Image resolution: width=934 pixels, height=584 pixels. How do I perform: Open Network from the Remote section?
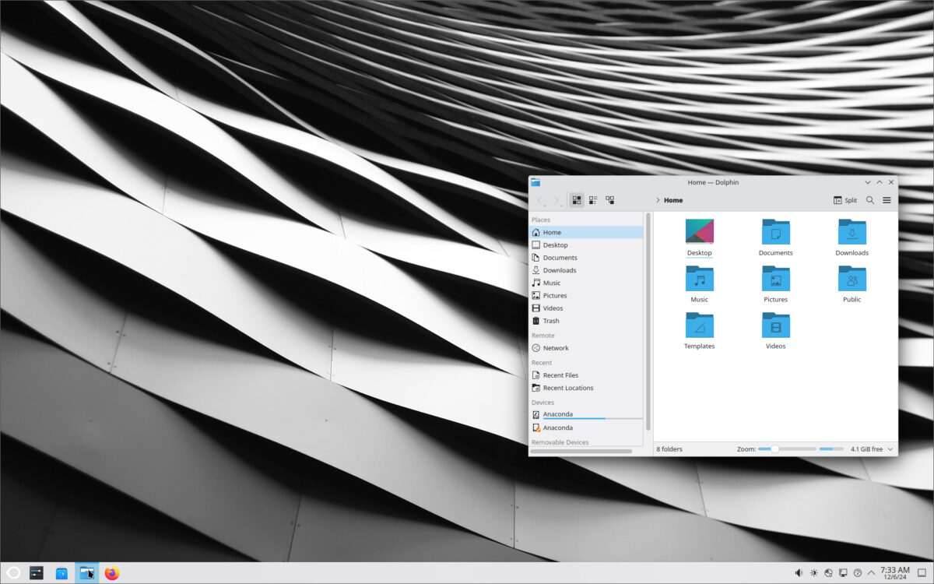click(555, 348)
